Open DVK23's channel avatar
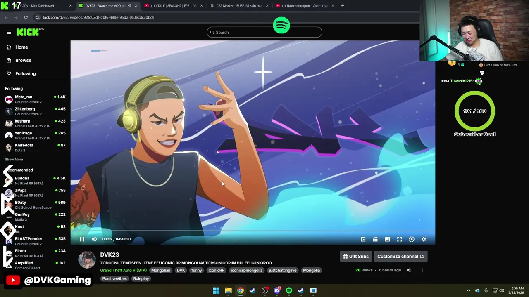 coord(87,259)
